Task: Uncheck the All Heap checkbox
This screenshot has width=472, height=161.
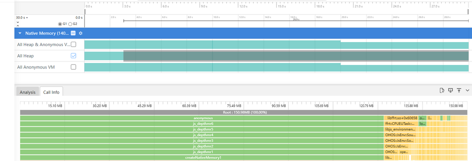Action: click(x=73, y=56)
